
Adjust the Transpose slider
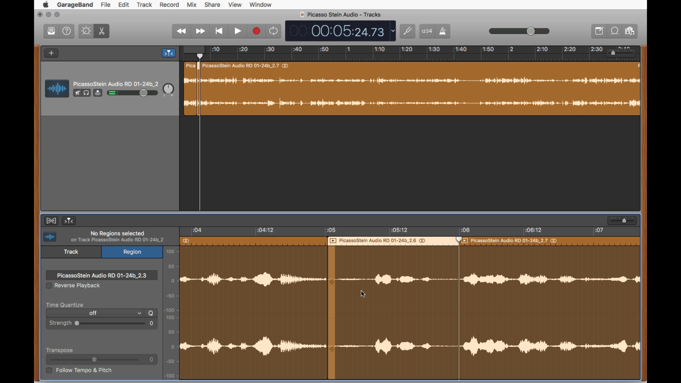(94, 360)
